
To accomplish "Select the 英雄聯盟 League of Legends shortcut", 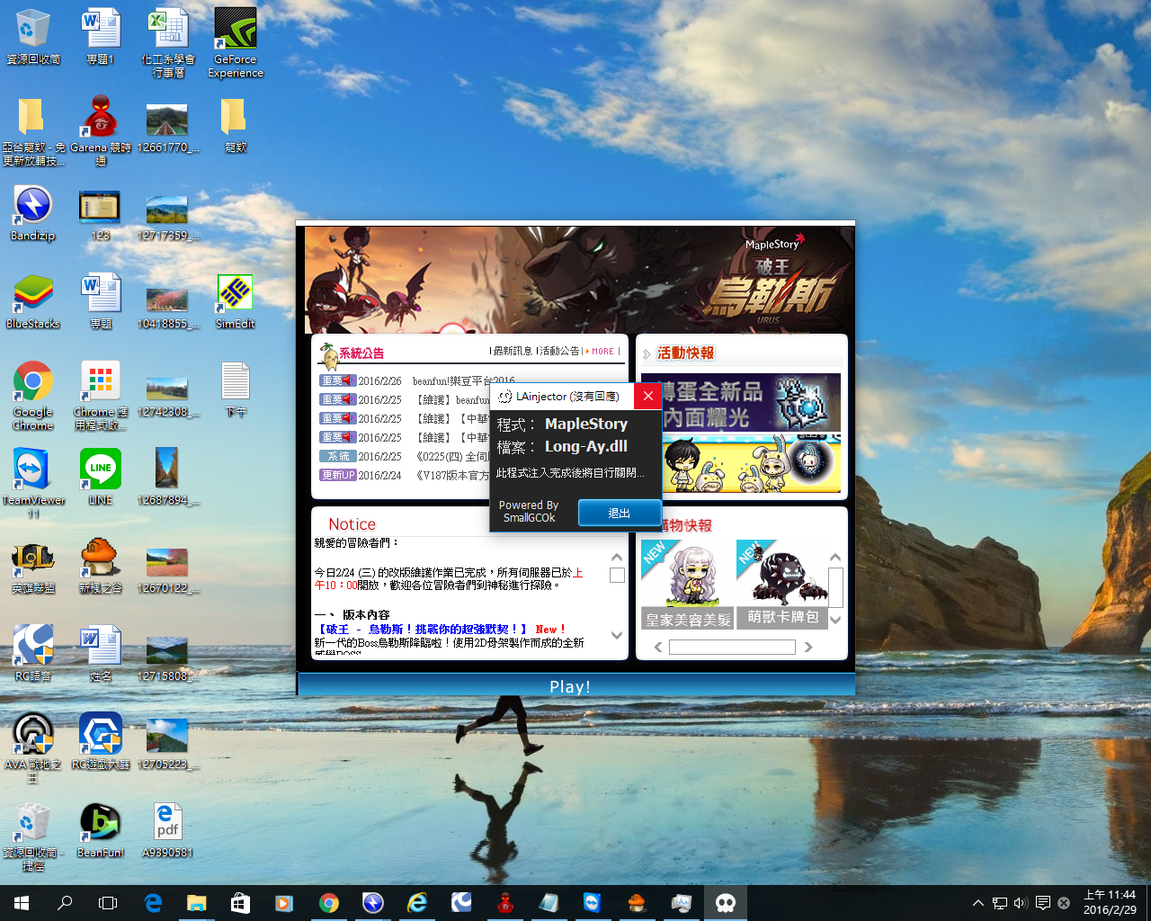I will (33, 565).
